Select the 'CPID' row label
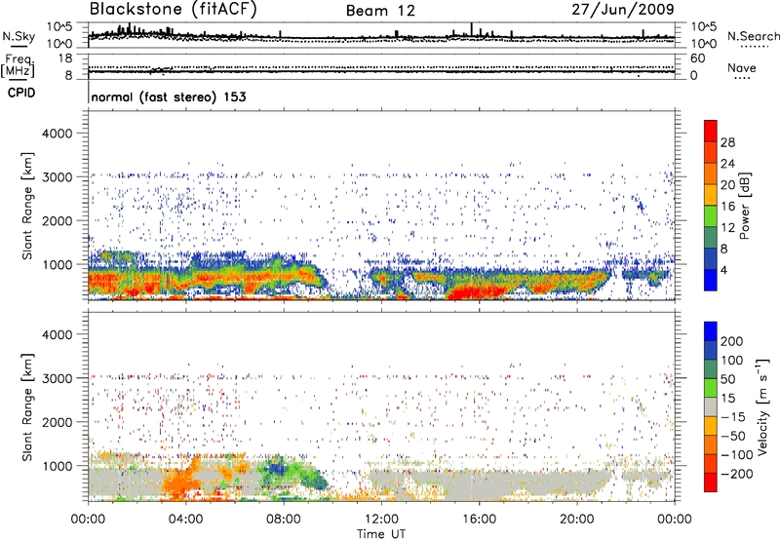Viewport: 780px width, 540px height. 21,93
